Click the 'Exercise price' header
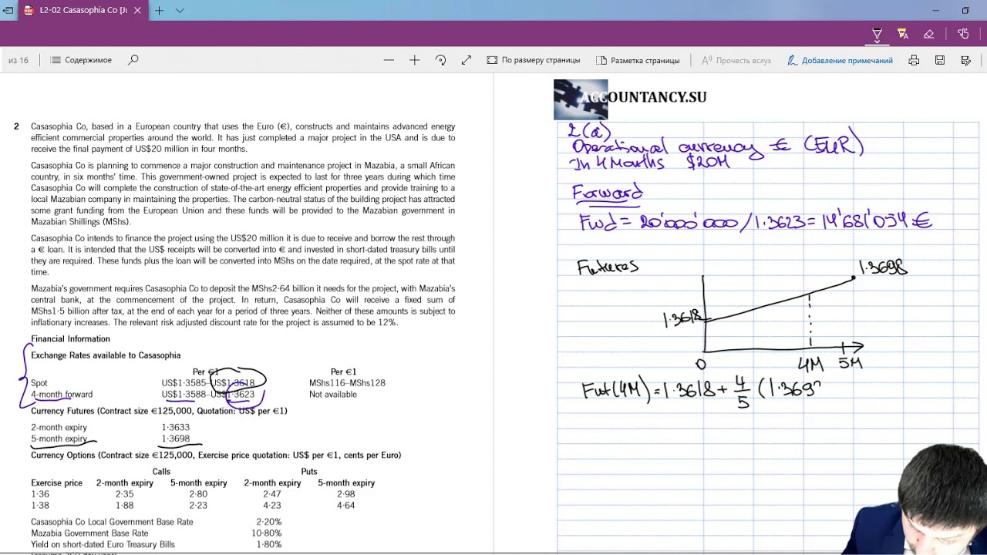Viewport: 987px width, 555px height. point(56,483)
